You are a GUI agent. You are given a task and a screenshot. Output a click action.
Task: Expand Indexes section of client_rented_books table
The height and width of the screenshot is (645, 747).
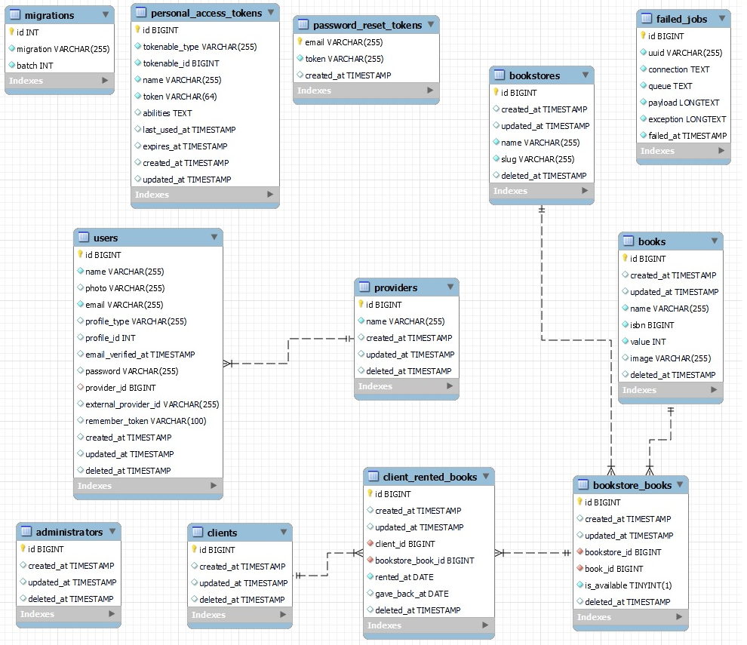(x=485, y=625)
